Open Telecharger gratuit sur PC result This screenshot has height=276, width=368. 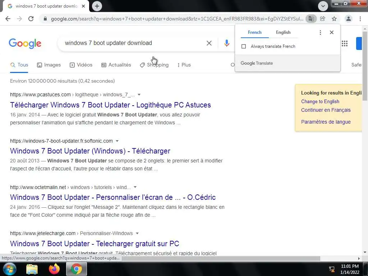pyautogui.click(x=95, y=244)
